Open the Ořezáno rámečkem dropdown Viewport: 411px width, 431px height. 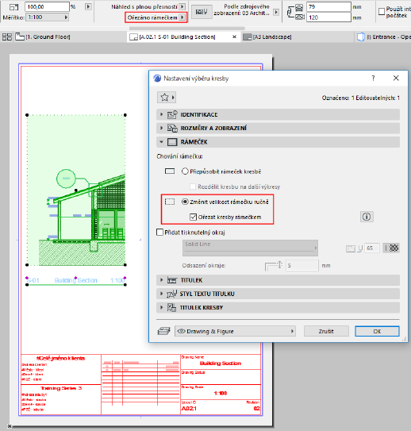156,17
